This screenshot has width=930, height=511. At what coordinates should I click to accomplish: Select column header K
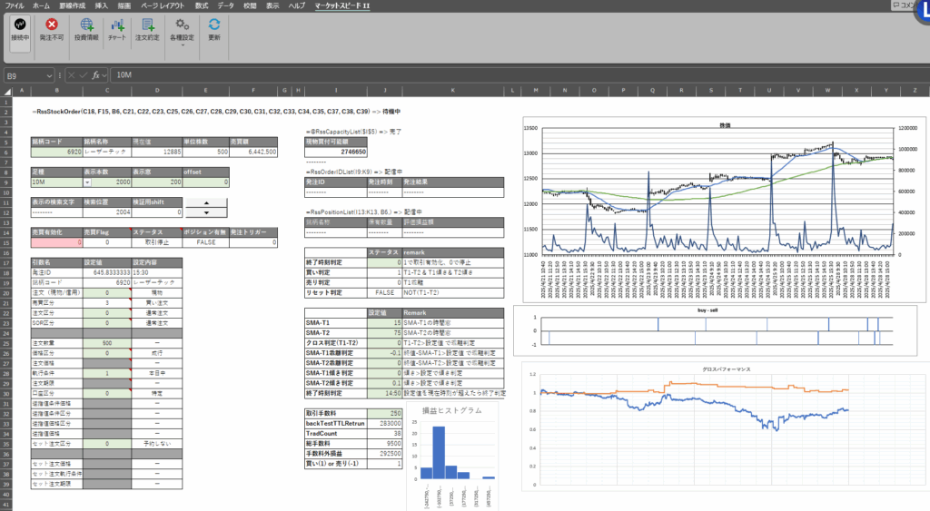[x=452, y=91]
